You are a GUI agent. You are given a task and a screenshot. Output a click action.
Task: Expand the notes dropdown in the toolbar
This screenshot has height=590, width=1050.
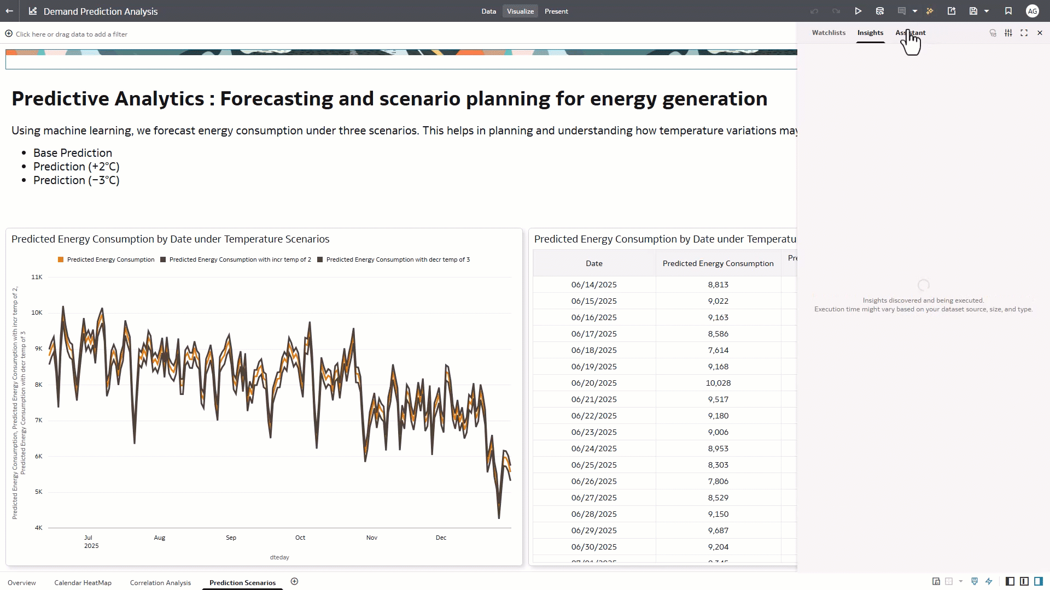(915, 11)
